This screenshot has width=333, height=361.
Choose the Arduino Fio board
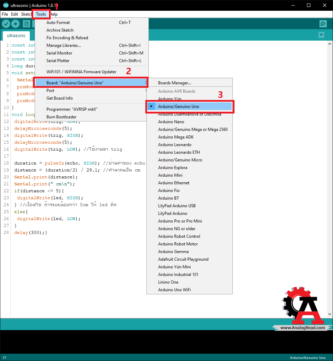click(189, 191)
